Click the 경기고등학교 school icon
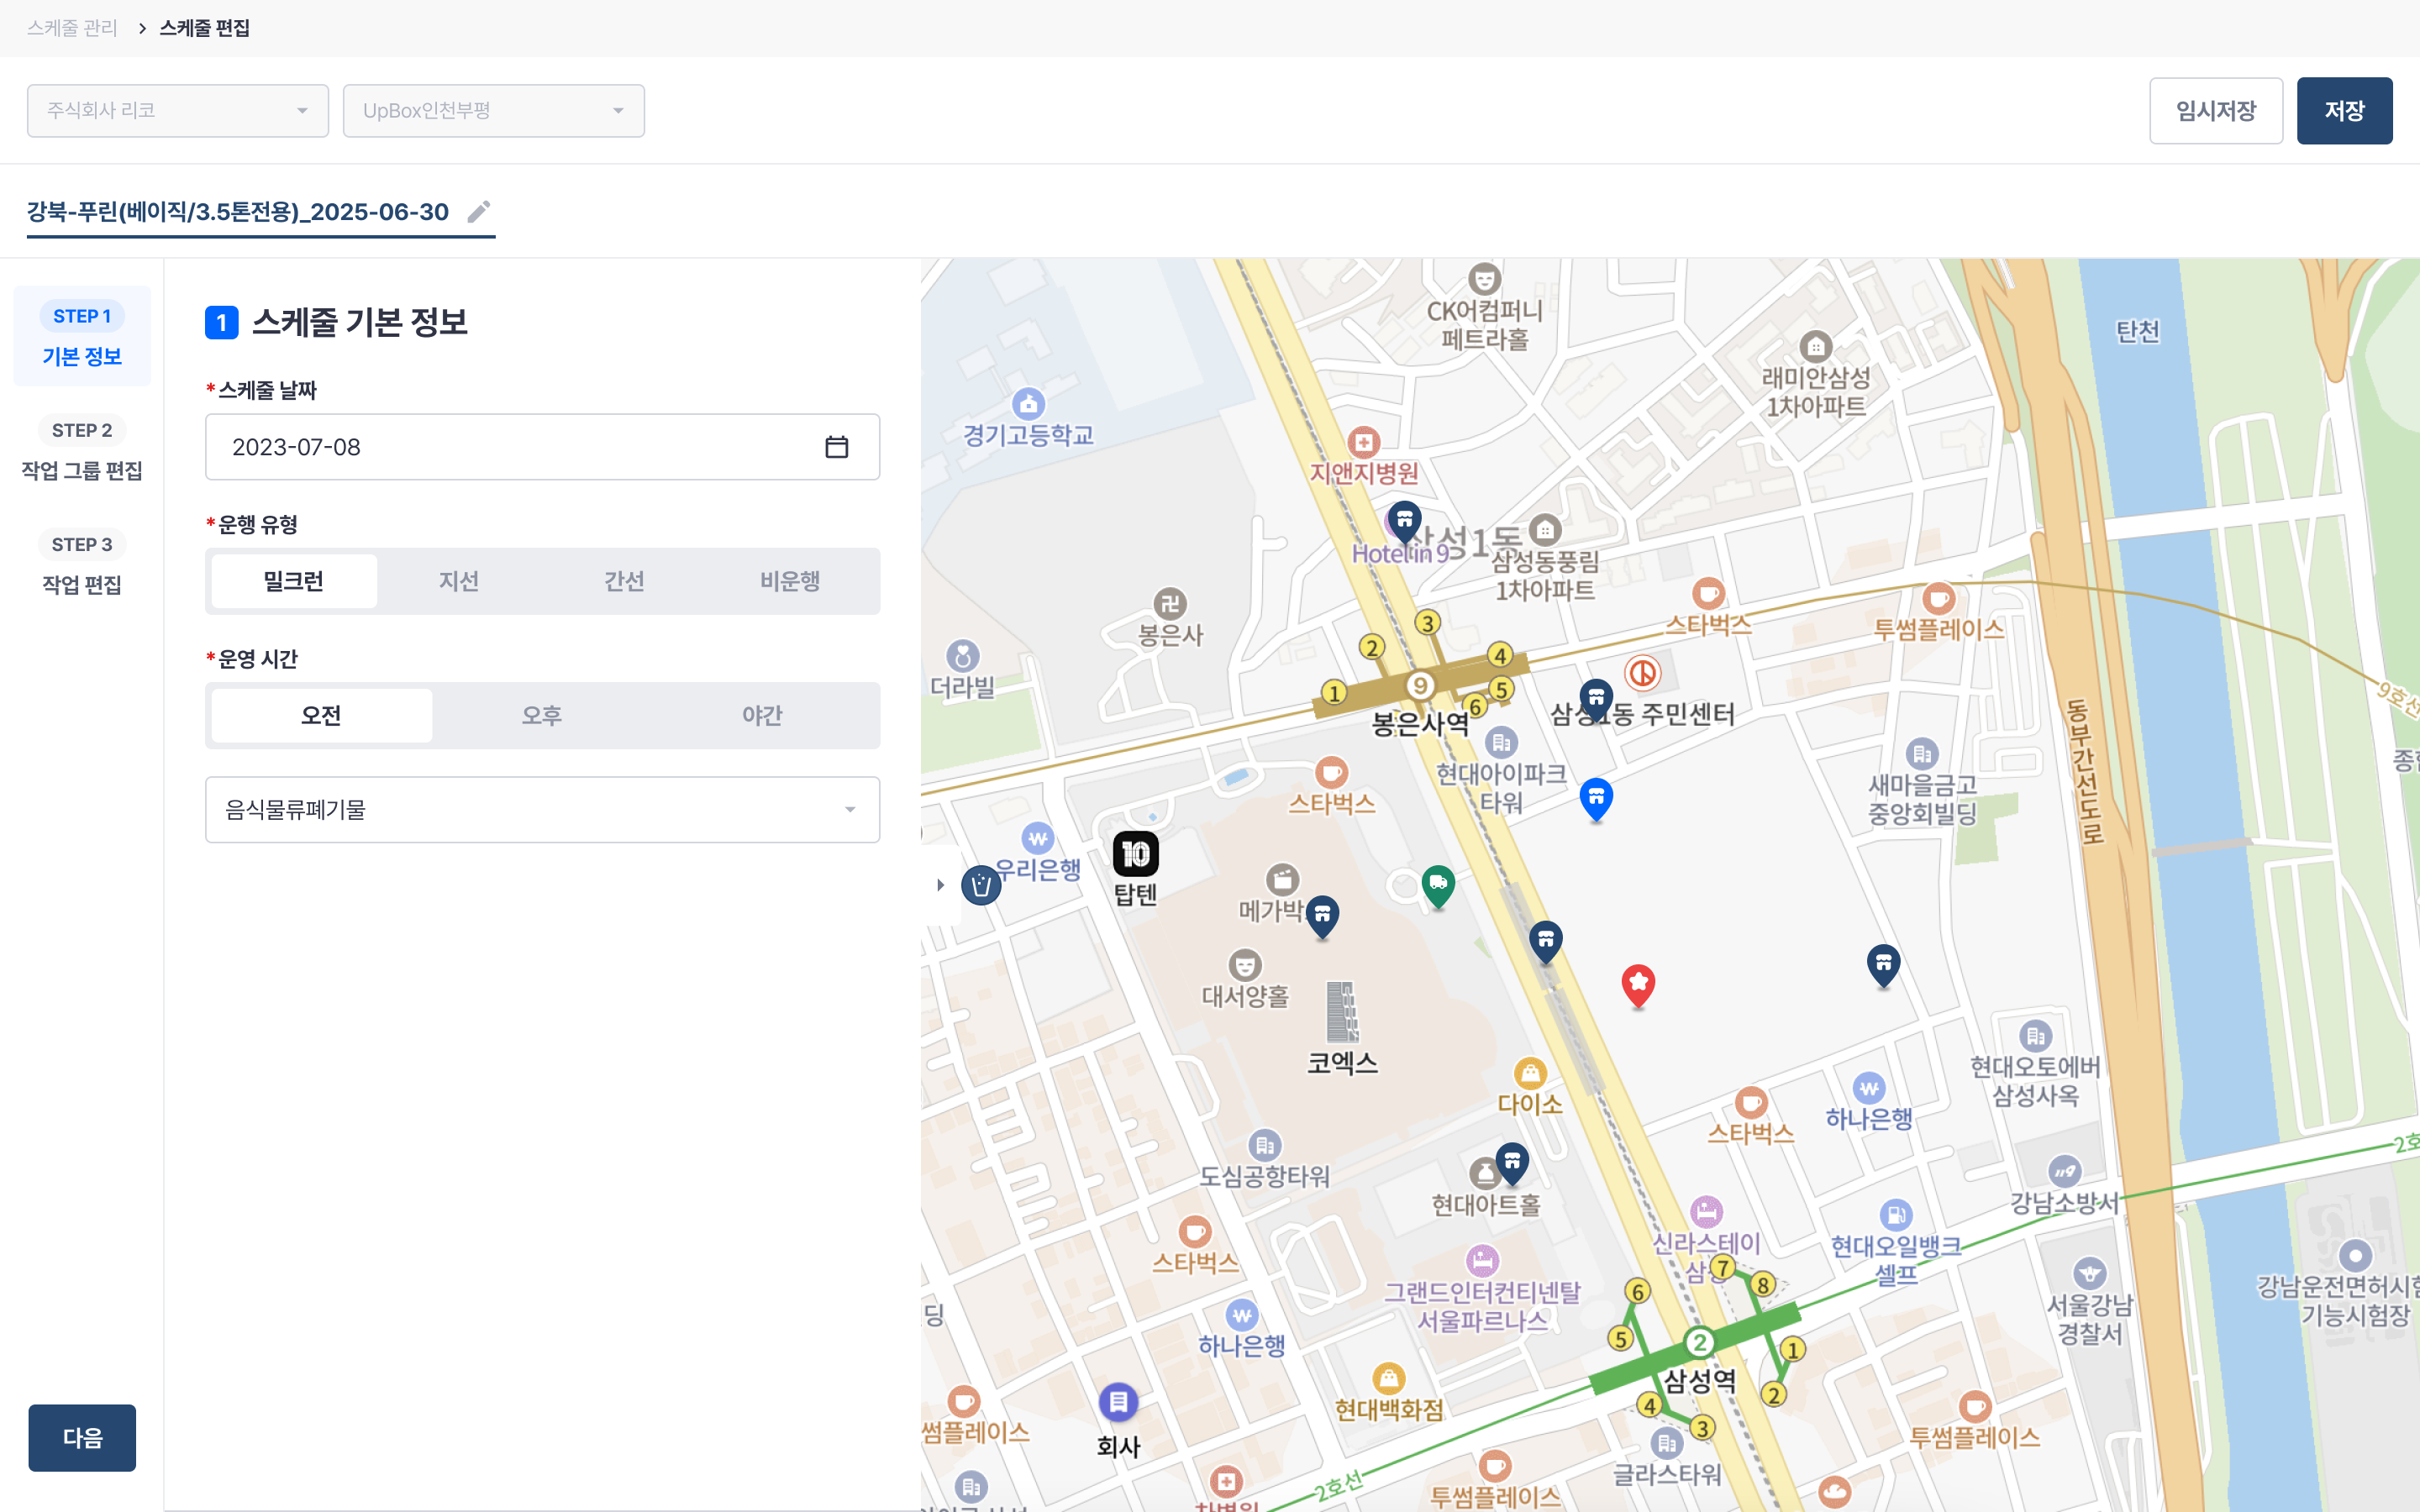 click(1028, 404)
